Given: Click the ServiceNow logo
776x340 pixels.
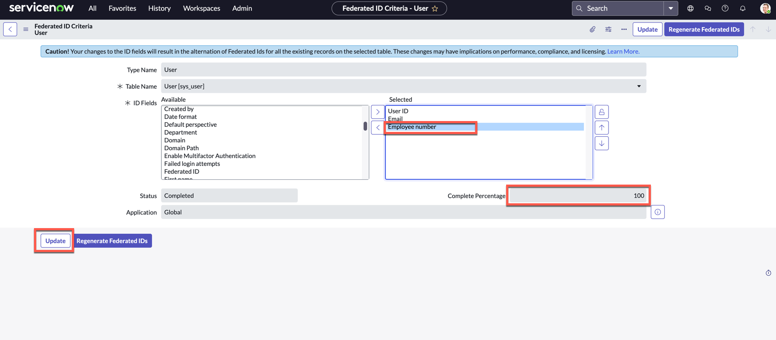Looking at the screenshot, I should 41,8.
